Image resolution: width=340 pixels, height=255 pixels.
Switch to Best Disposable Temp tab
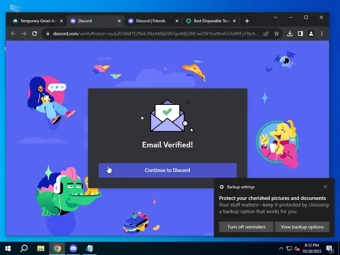click(211, 21)
